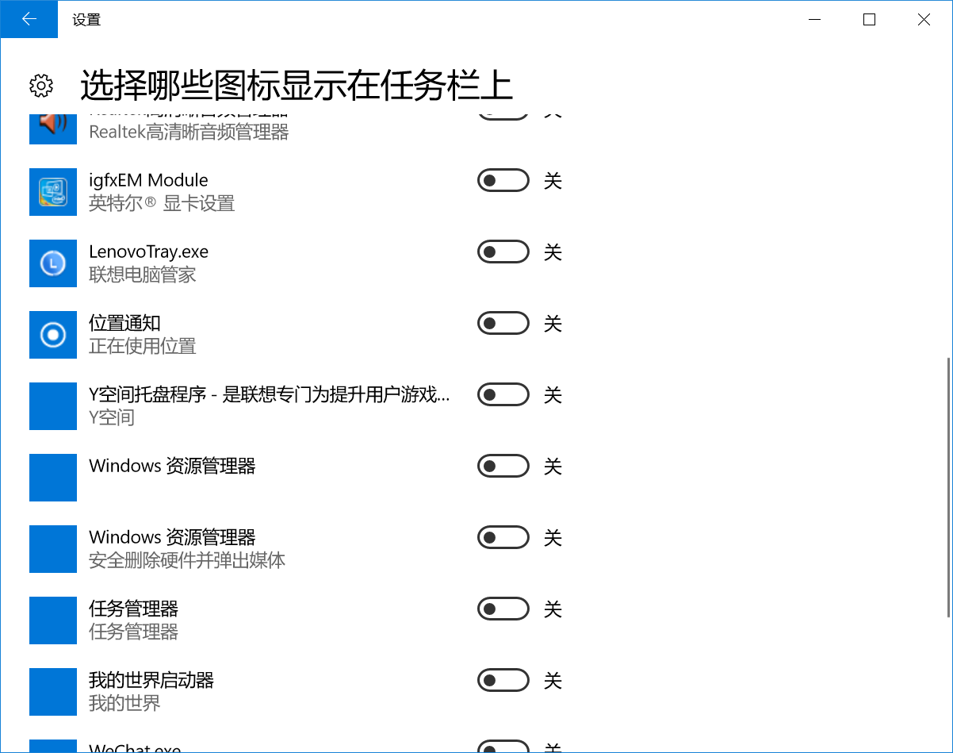Go back with the arrow button
953x753 pixels.
coord(29,19)
